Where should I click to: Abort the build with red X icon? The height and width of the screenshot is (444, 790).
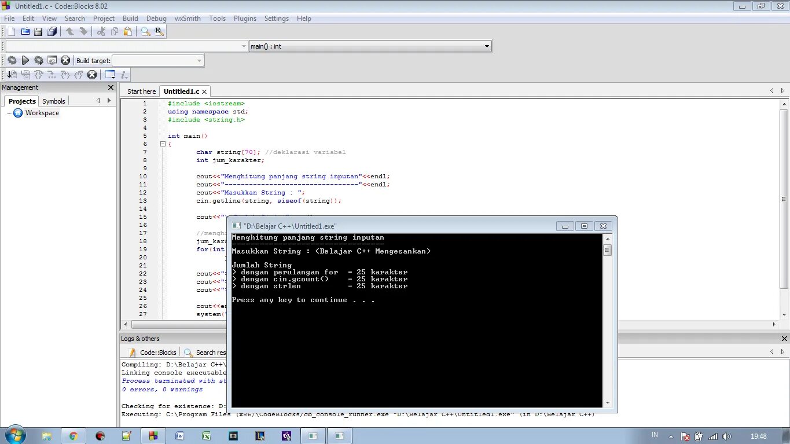click(65, 60)
